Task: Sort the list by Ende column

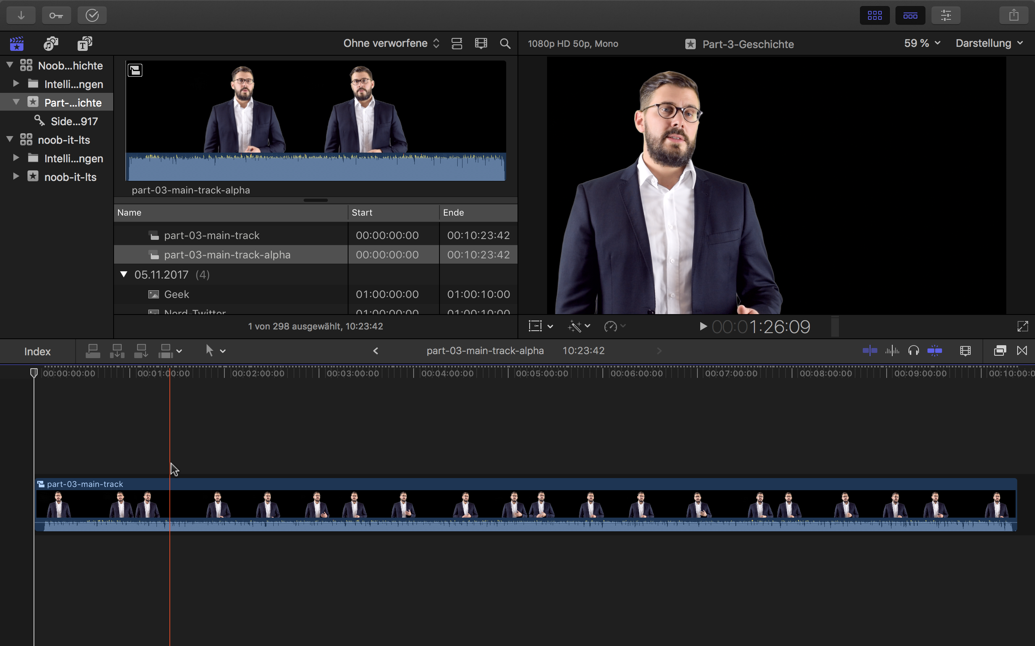Action: [x=479, y=213]
